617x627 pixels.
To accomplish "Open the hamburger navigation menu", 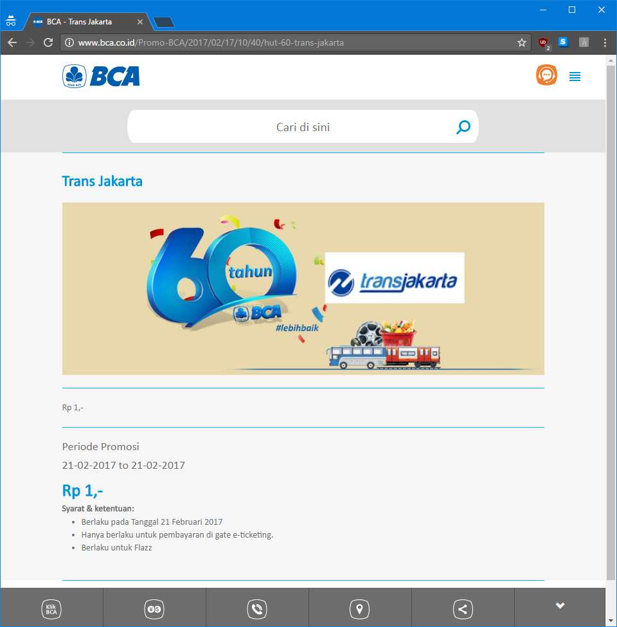I will click(x=575, y=77).
